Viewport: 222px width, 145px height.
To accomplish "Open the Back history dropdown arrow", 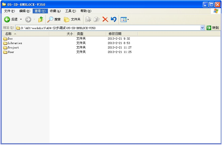I will tap(21, 19).
